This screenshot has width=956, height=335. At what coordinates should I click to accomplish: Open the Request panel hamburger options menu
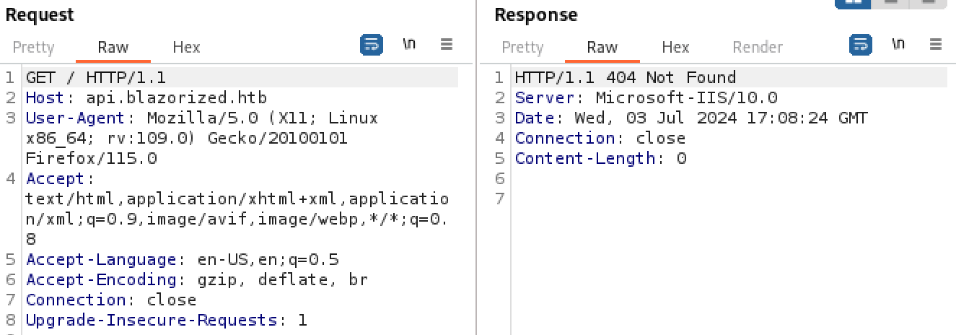coord(447,45)
